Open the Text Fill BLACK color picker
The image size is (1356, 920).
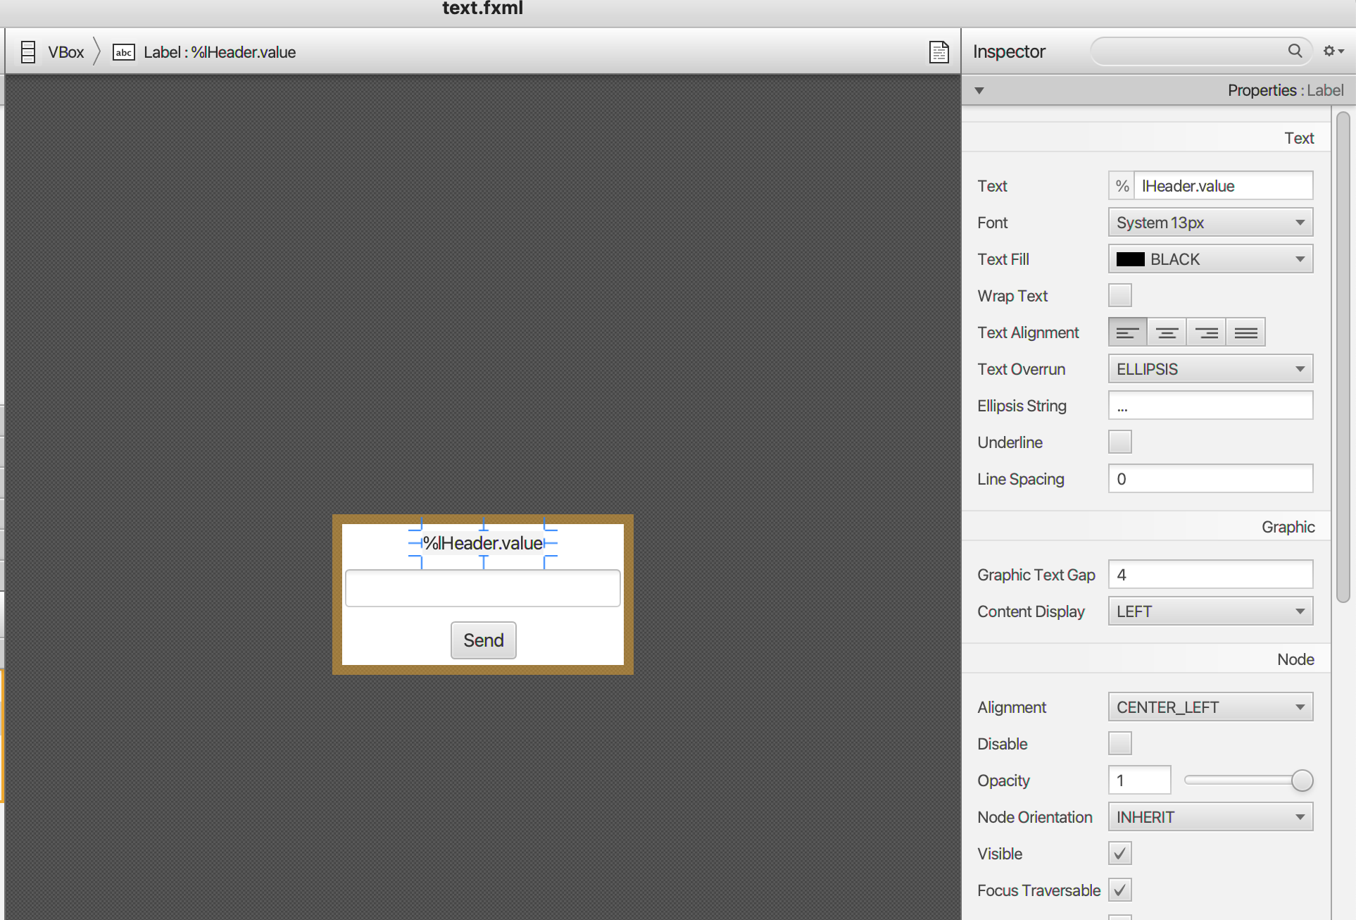[1210, 259]
